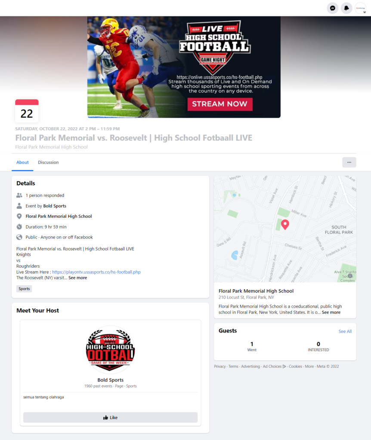The width and height of the screenshot is (371, 440).
Task: Click the Ad Choices icon in footer
Action: click(x=284, y=367)
